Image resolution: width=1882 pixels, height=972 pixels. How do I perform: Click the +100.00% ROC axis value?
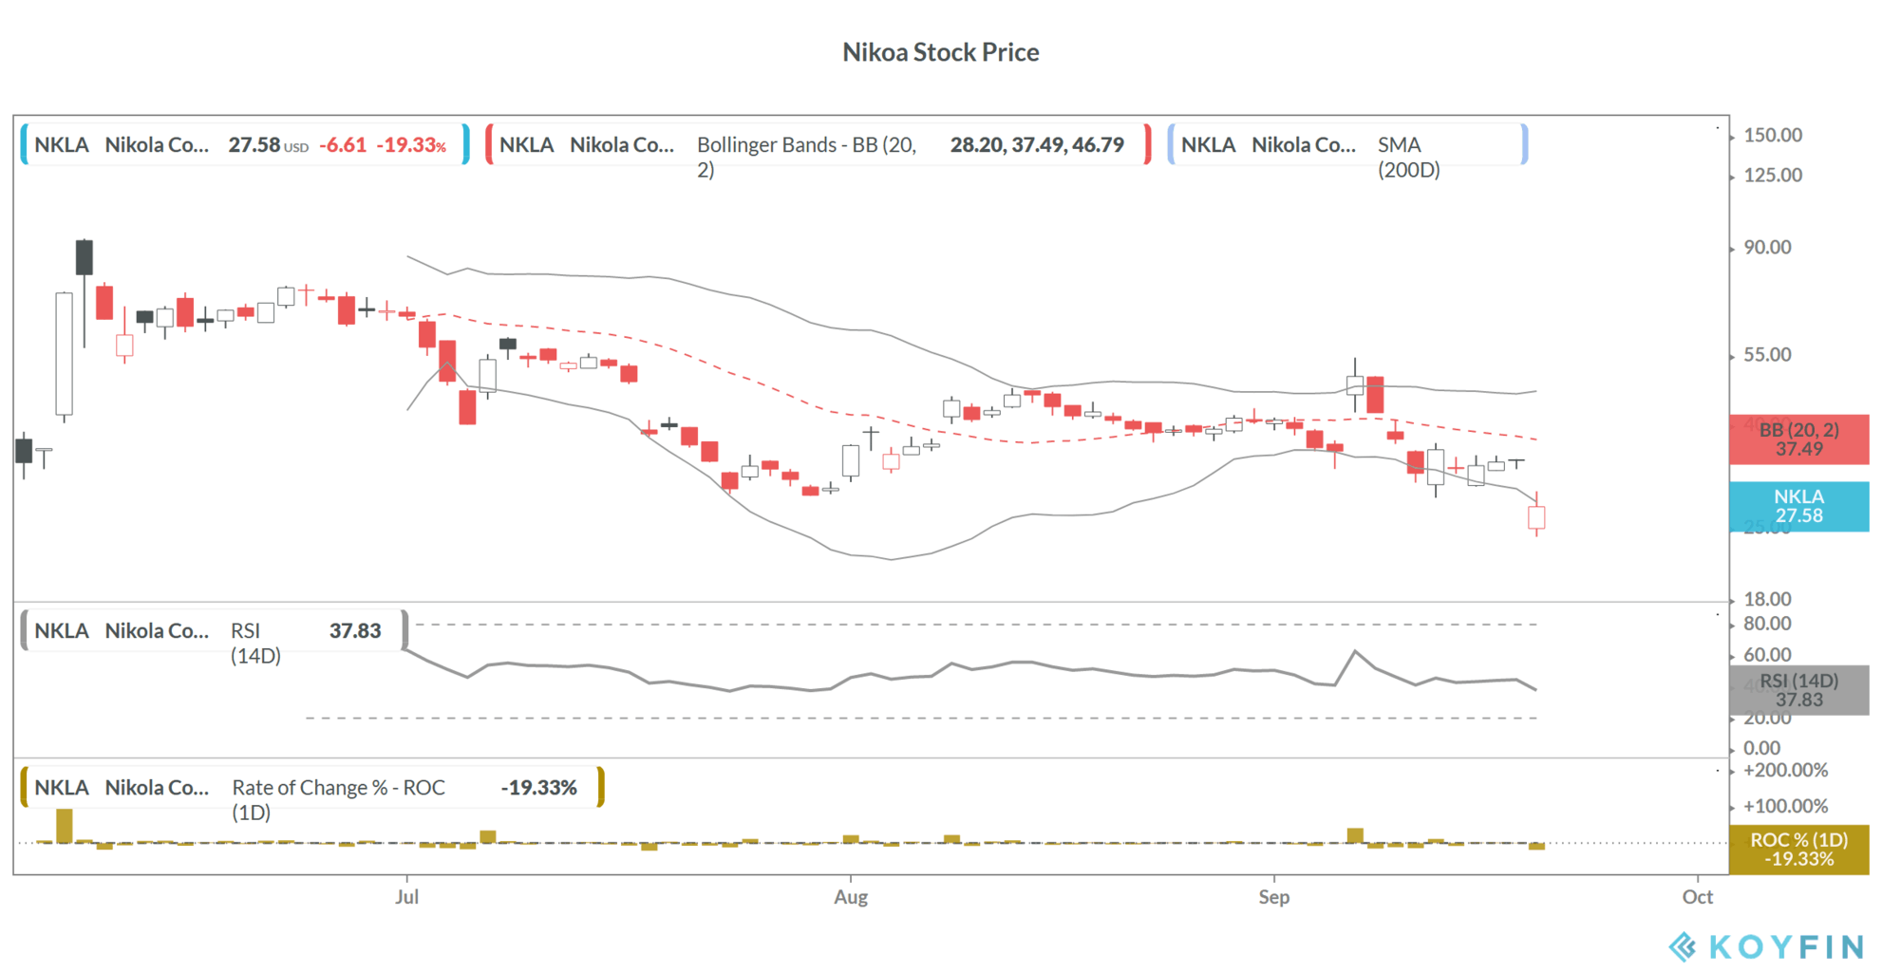pos(1785,806)
